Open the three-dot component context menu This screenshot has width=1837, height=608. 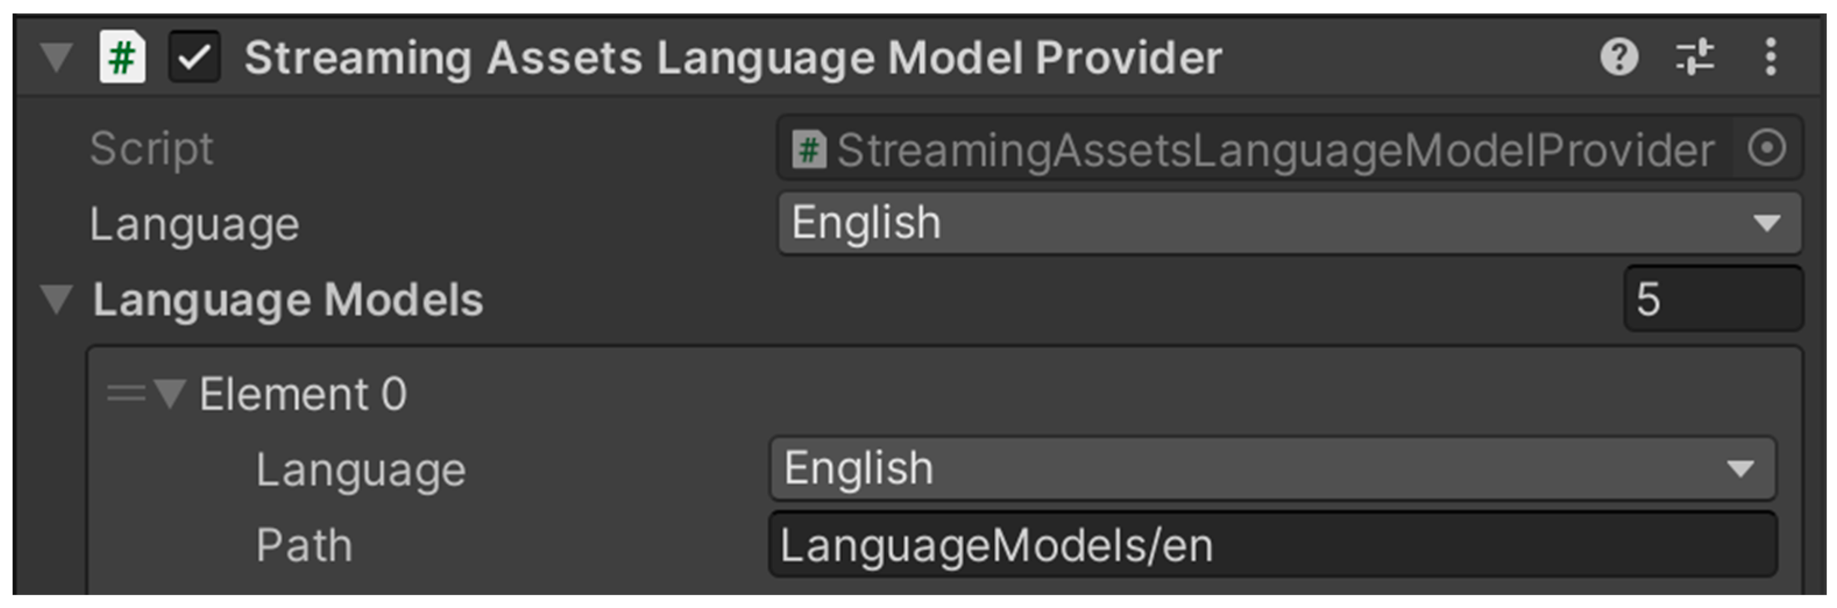coord(1771,57)
